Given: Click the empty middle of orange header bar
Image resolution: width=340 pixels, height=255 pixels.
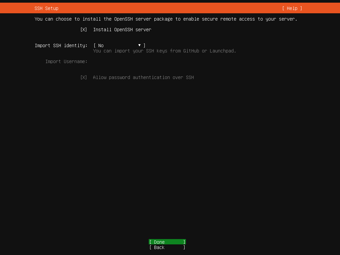Looking at the screenshot, I should 166,8.
